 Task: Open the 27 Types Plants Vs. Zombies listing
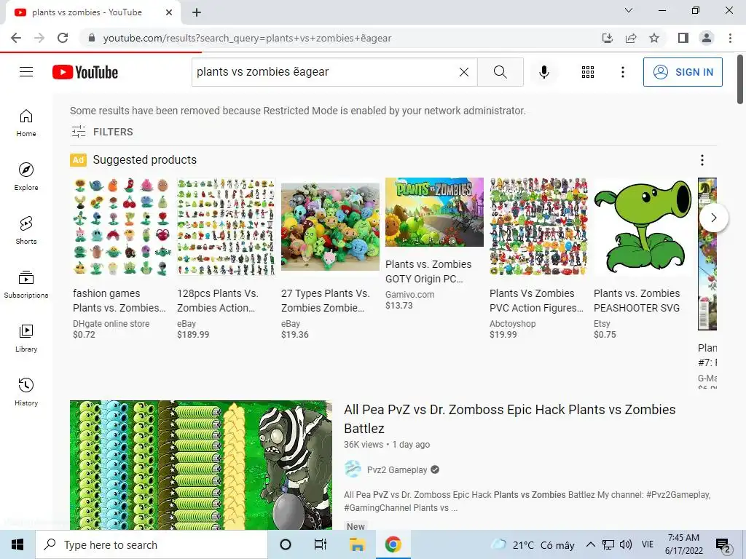pyautogui.click(x=326, y=301)
